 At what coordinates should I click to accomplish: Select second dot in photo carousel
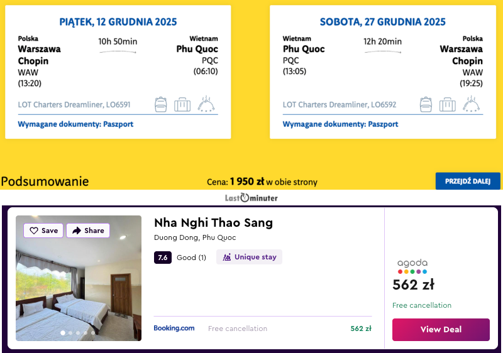(x=70, y=333)
